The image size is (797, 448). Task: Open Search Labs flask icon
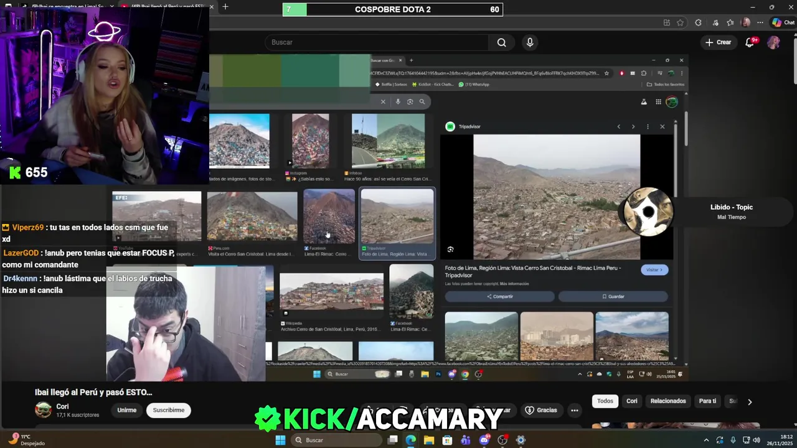click(644, 102)
